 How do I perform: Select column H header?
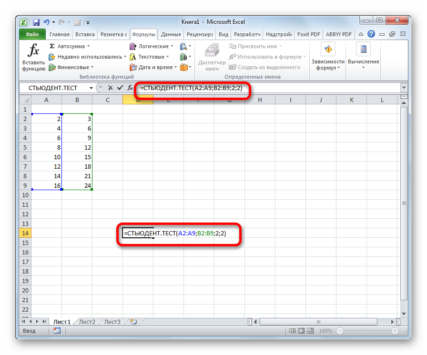[260, 100]
